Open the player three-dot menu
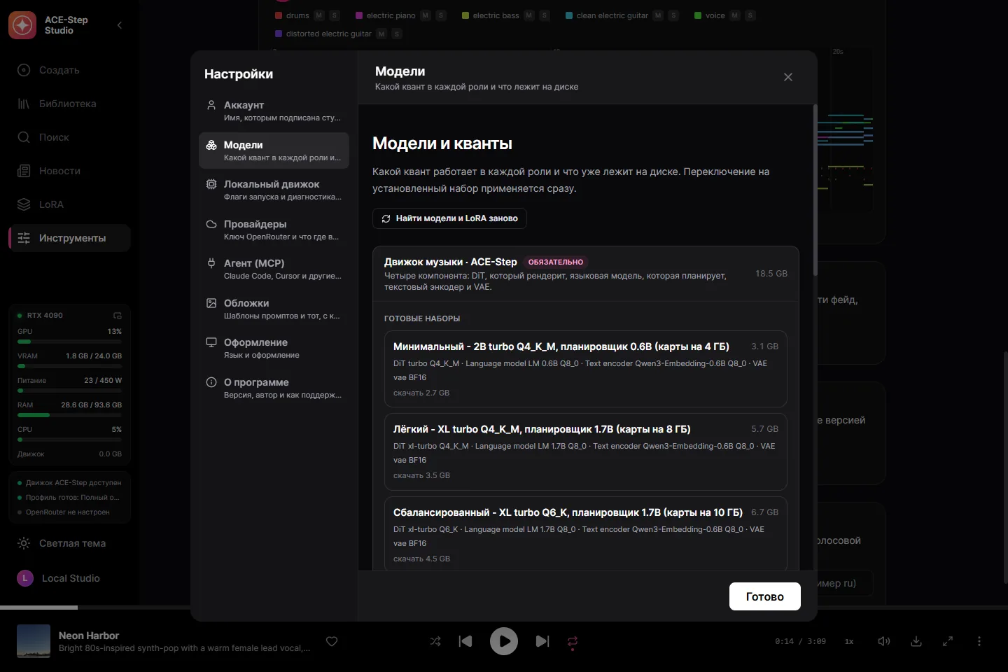Screen dimensions: 1008x672 click(x=979, y=641)
